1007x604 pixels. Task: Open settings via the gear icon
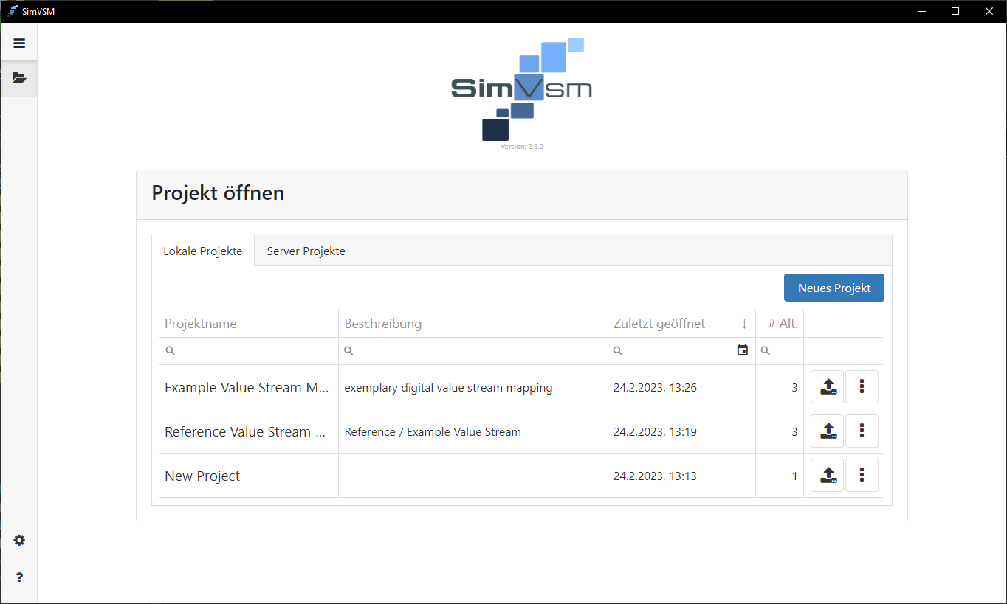(x=19, y=541)
